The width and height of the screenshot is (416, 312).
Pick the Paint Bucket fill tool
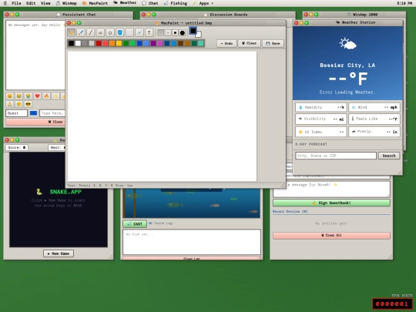[120, 32]
